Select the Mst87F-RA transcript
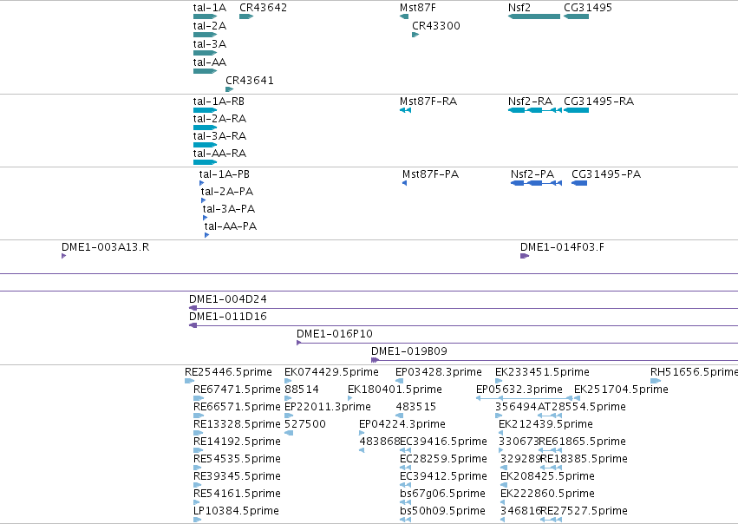The height and width of the screenshot is (524, 738). tap(405, 110)
